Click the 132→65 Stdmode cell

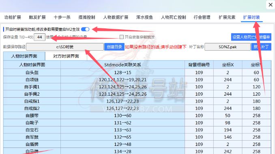122,137
